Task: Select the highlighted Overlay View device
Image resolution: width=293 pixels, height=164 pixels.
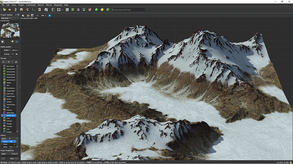Action: [9, 115]
